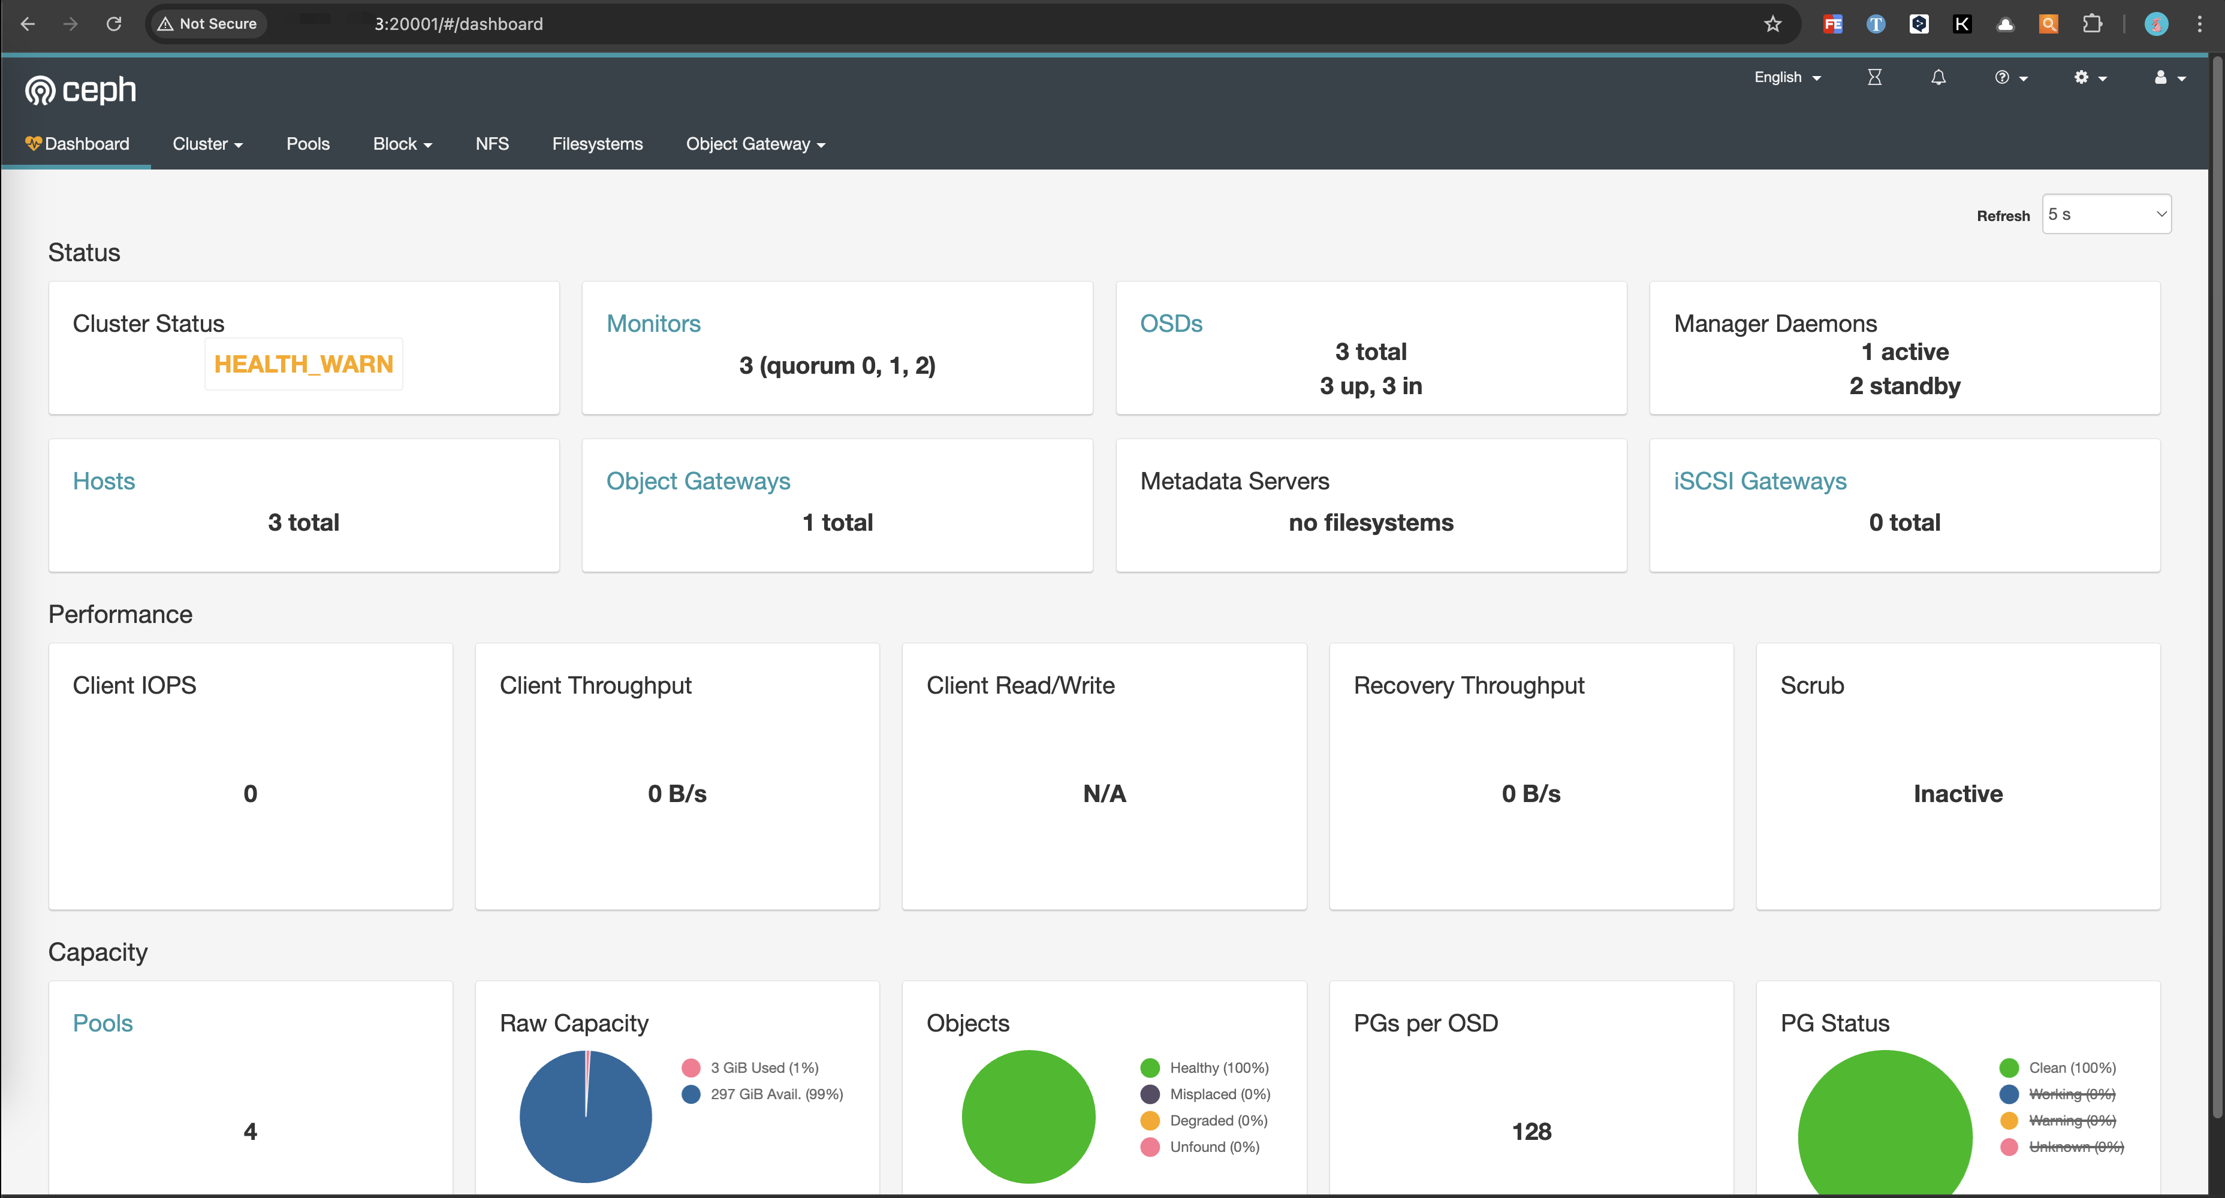Select the PGs per OSD value 128
This screenshot has width=2225, height=1198.
click(1531, 1132)
